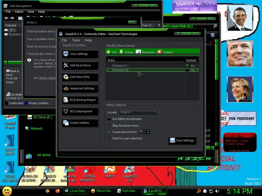Screen dimensions: 262x196
Task: Open View Settings in EasyBCD toolbox
Action: [80, 54]
